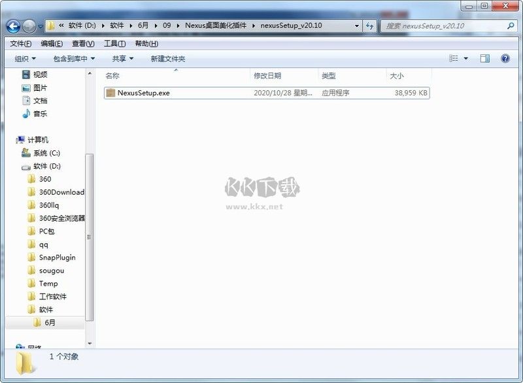Screen dimensions: 523x383
Task: Open the 查看(V) menu
Action: pos(83,44)
